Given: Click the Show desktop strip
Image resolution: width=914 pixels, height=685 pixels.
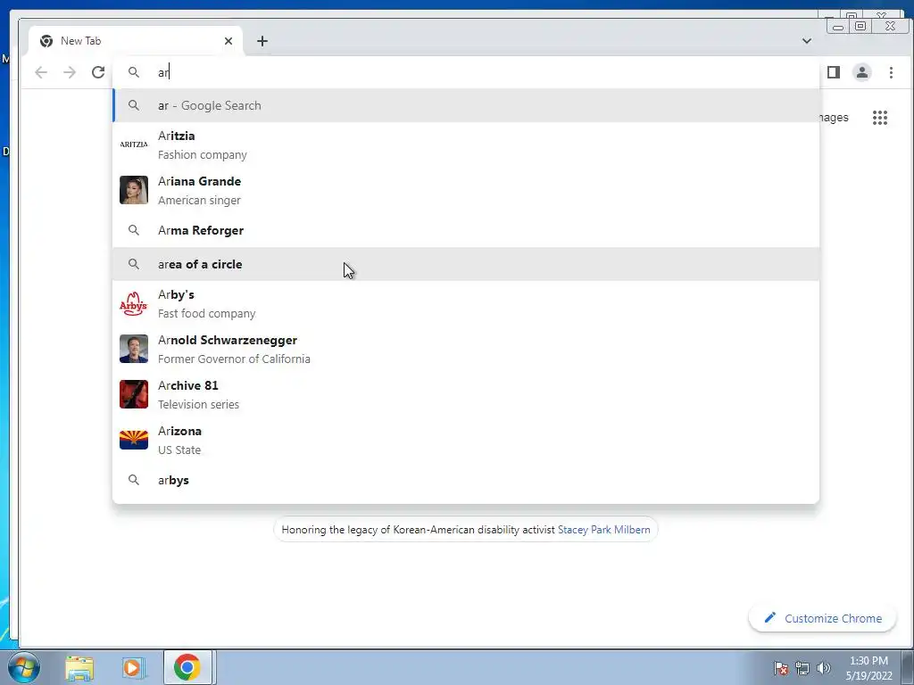Looking at the screenshot, I should (908, 667).
